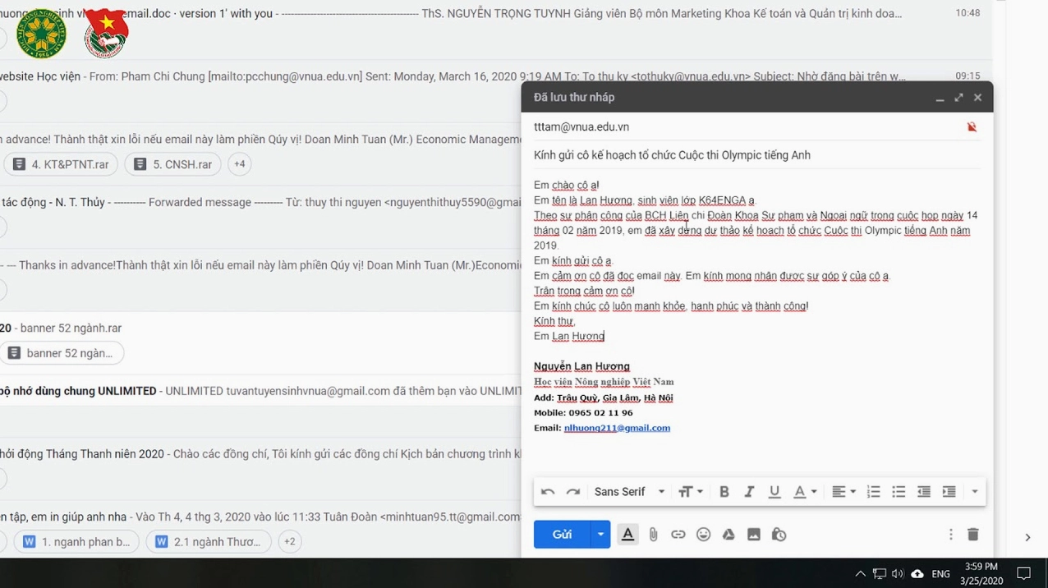
Task: Toggle the formatting options toolbar button
Action: [x=627, y=535]
